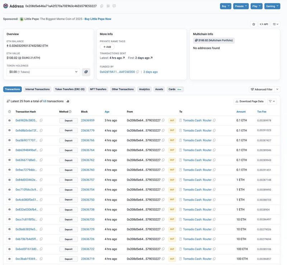
Task: Add a private name tag
Action: point(107,47)
